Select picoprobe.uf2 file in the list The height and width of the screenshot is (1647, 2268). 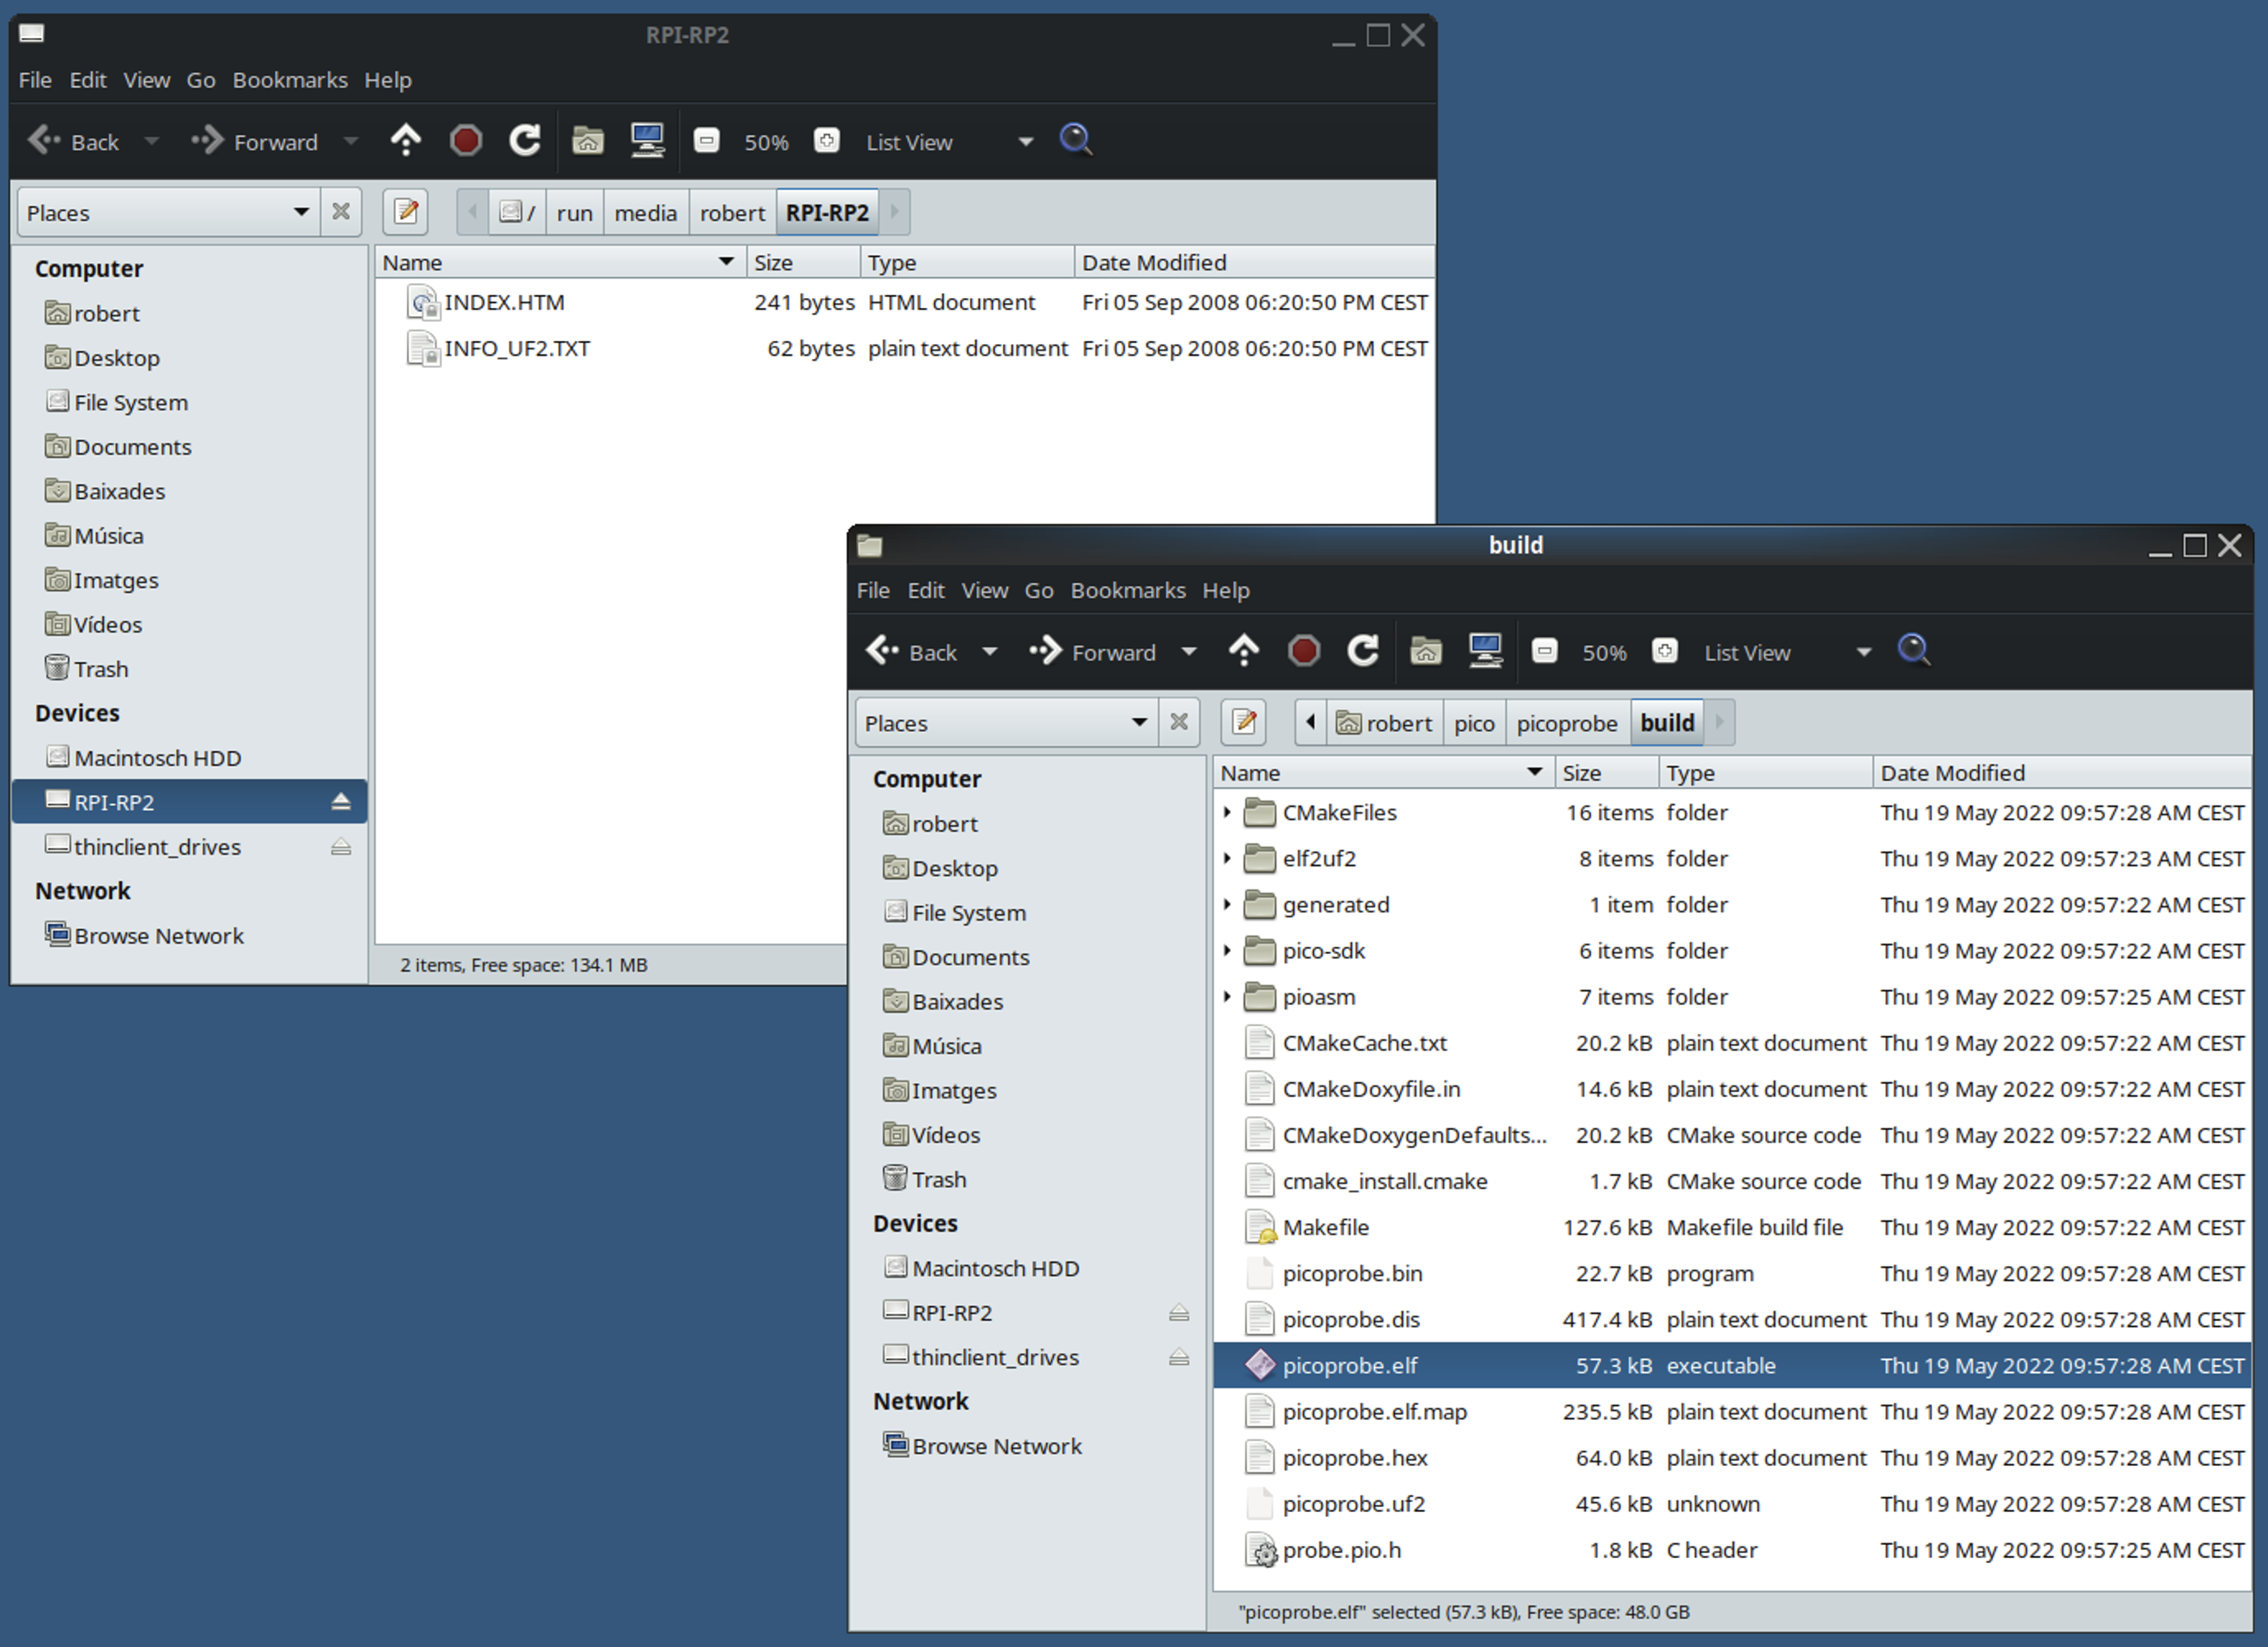1353,1504
